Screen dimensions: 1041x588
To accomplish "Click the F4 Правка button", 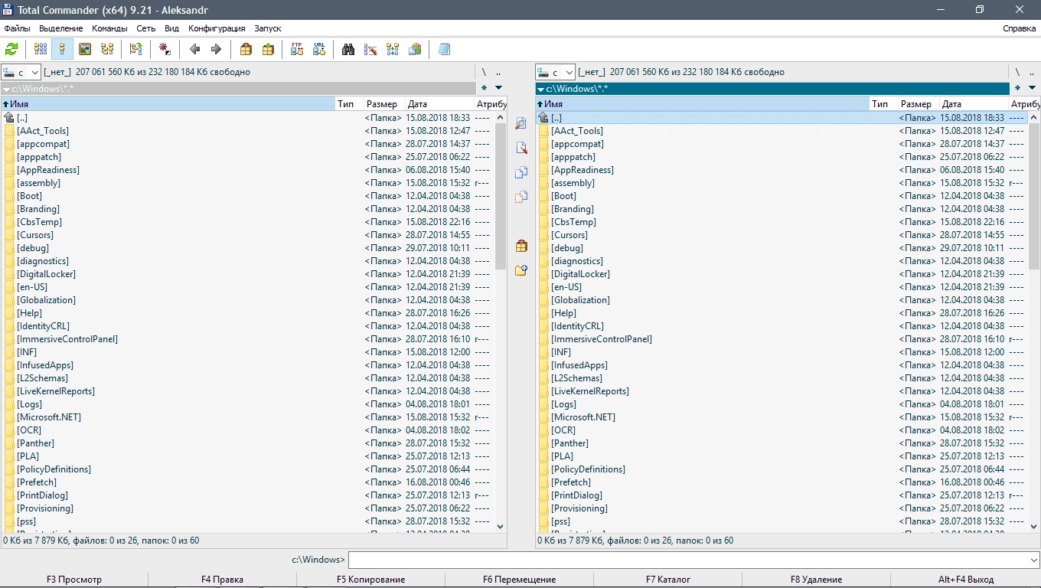I will 222,580.
